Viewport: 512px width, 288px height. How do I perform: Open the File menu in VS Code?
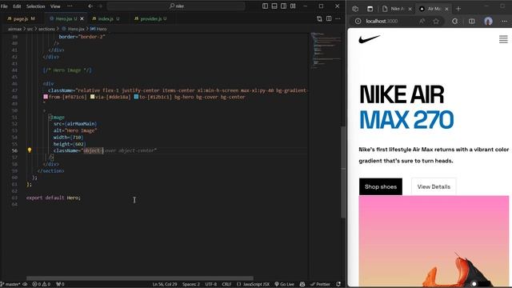(x=4, y=6)
